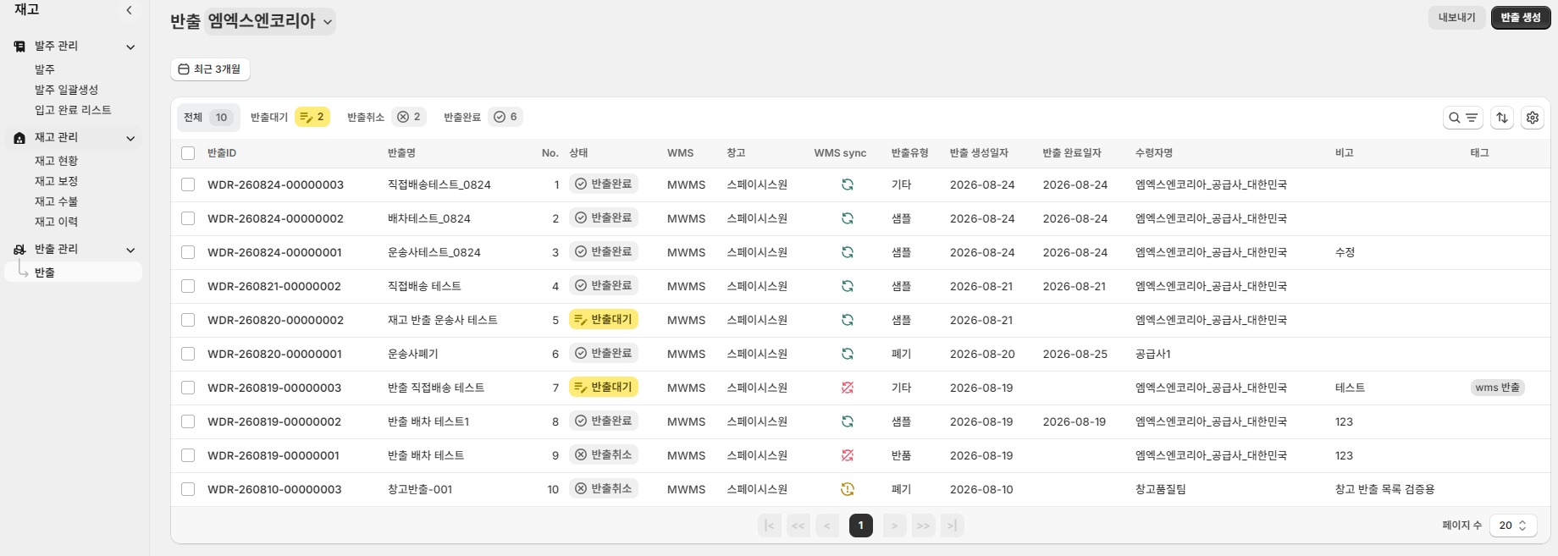Viewport: 1558px width, 556px height.
Task: Select current page number 1
Action: click(x=861, y=526)
